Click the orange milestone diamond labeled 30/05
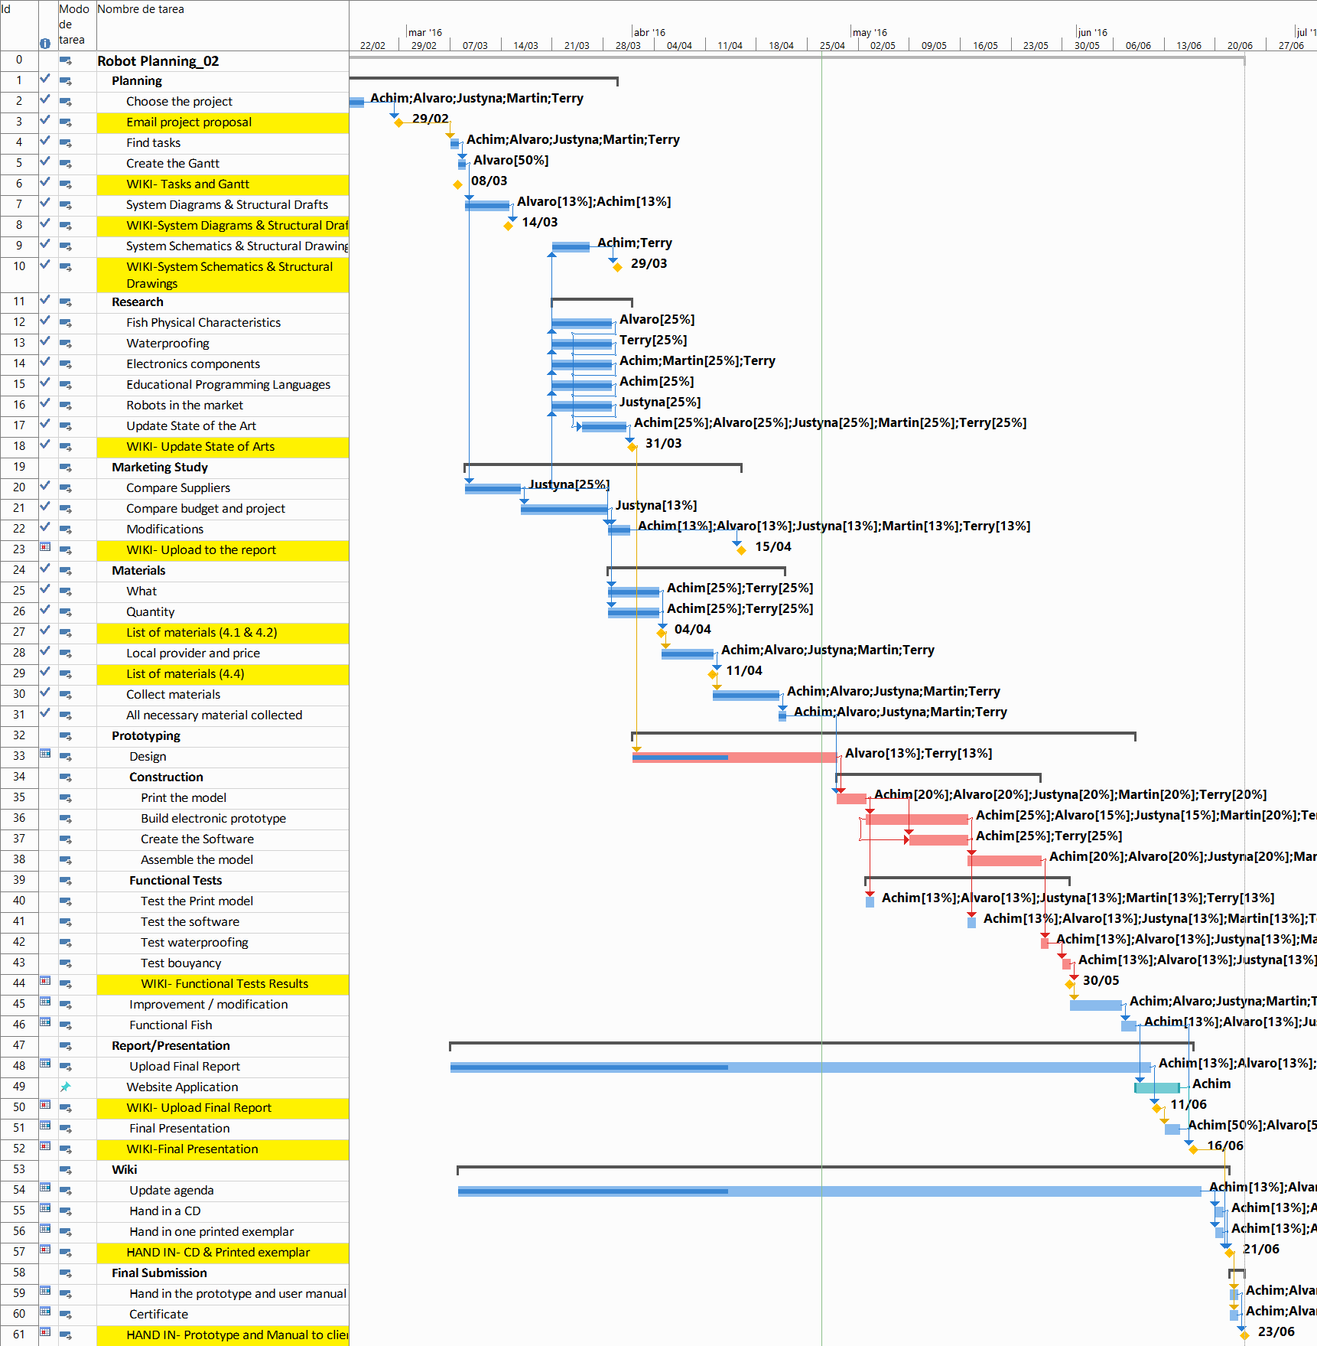 pos(1070,984)
